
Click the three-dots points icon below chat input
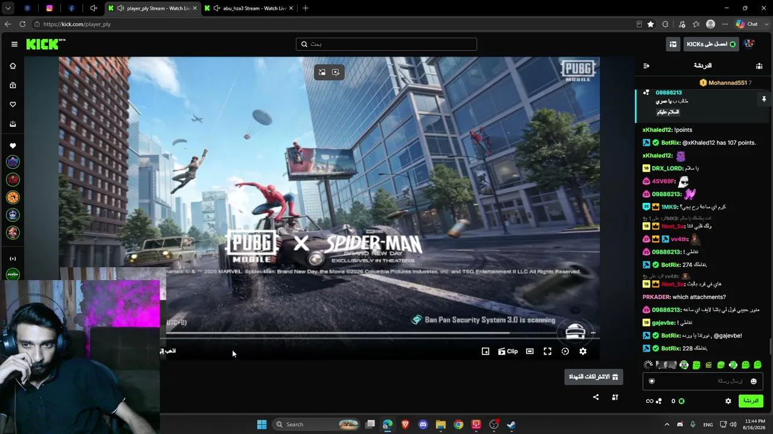(x=659, y=401)
